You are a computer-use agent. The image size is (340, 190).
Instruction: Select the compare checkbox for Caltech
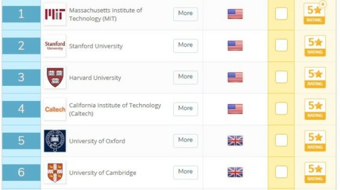[281, 109]
